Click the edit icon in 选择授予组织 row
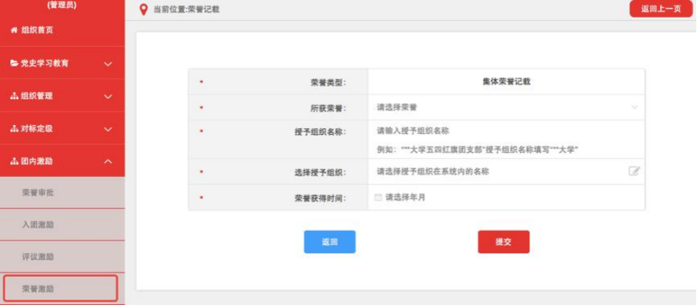This screenshot has width=700, height=308. (634, 171)
